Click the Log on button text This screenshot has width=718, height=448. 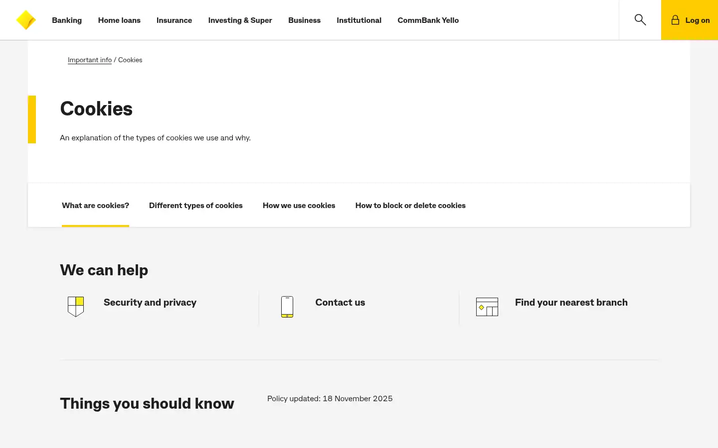(x=698, y=20)
